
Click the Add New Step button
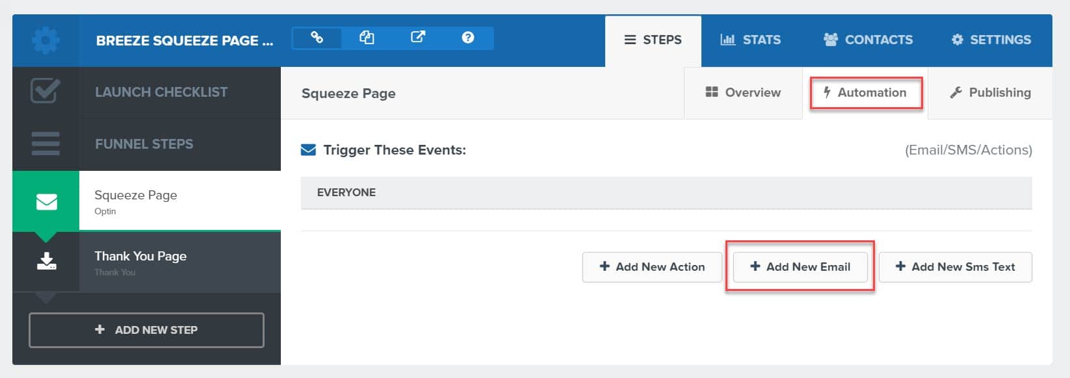click(146, 330)
